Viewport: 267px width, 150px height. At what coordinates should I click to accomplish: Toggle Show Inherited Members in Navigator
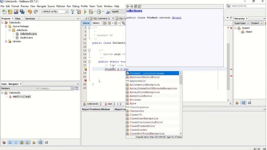coord(4,142)
